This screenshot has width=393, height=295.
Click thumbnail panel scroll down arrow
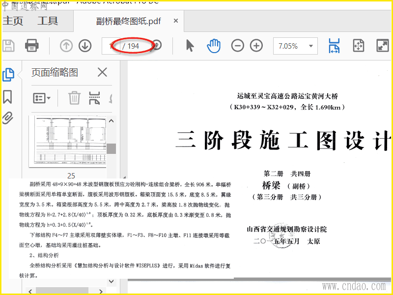(112, 281)
